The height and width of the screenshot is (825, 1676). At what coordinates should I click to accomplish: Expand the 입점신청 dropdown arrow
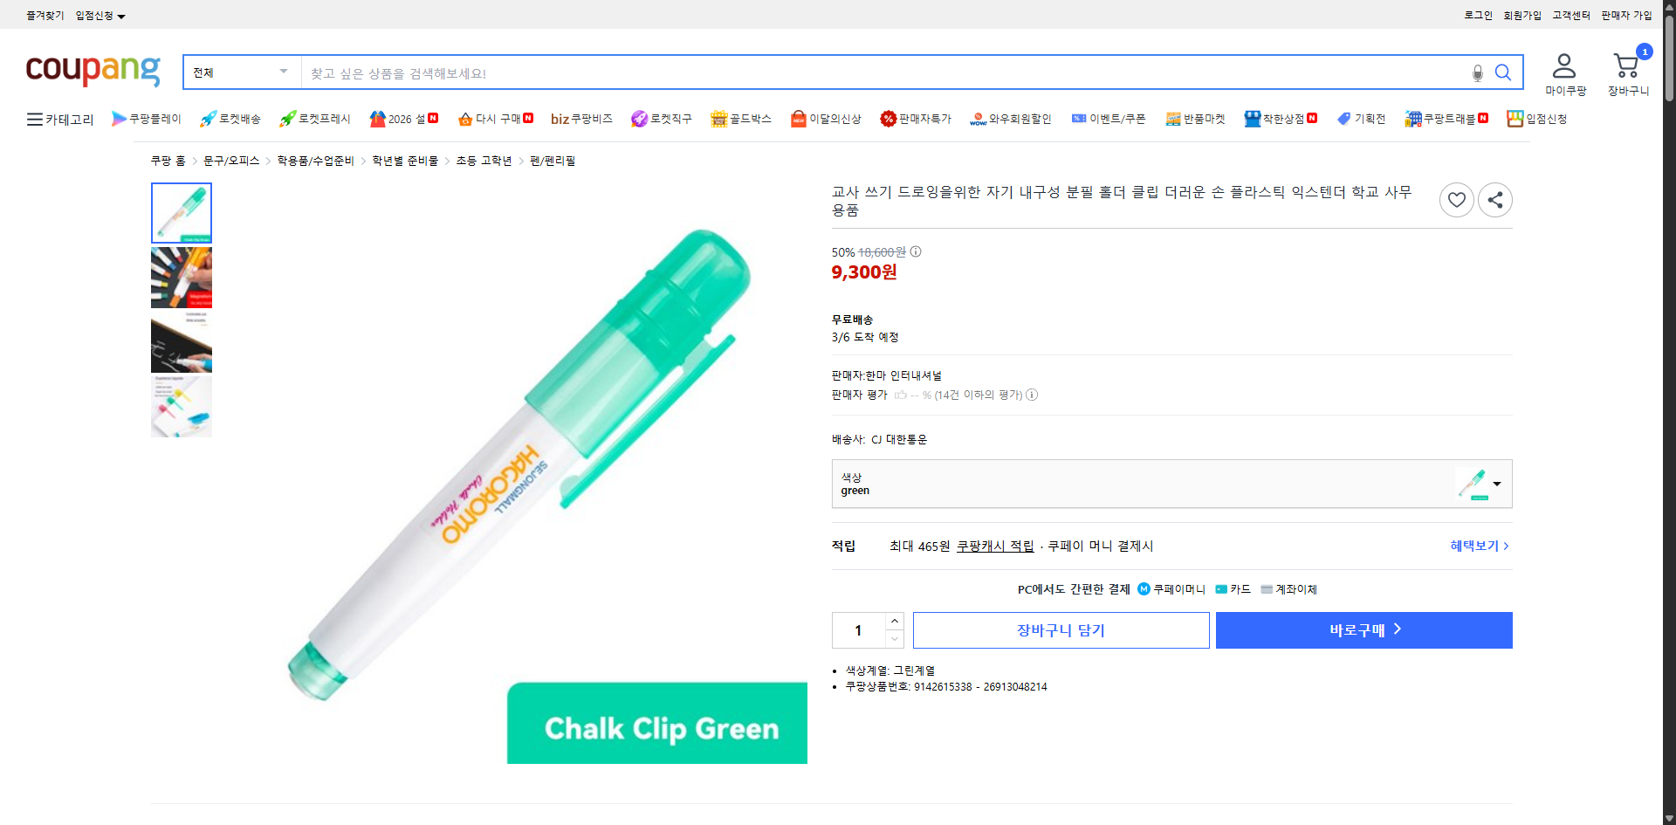pyautogui.click(x=122, y=15)
